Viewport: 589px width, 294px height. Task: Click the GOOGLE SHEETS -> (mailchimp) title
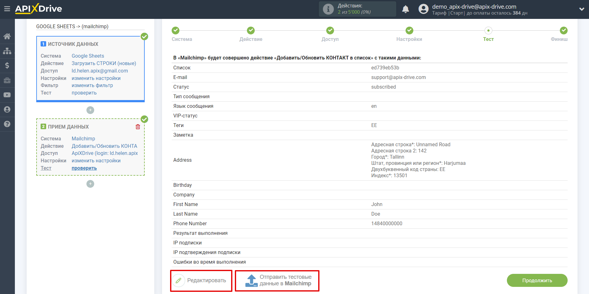(x=72, y=26)
